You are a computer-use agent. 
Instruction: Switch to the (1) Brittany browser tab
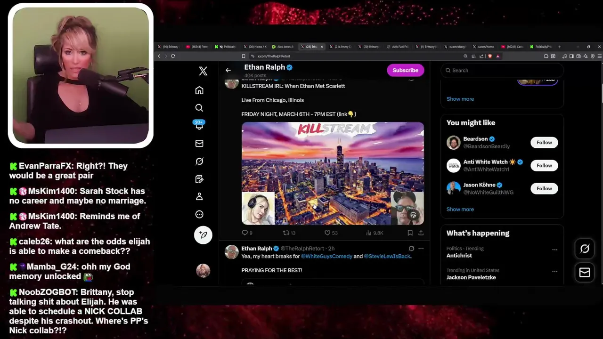(x=426, y=47)
